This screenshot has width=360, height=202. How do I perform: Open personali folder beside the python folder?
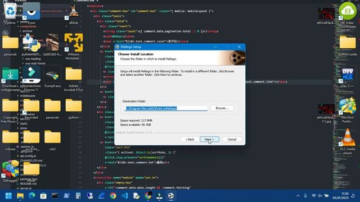52,109
